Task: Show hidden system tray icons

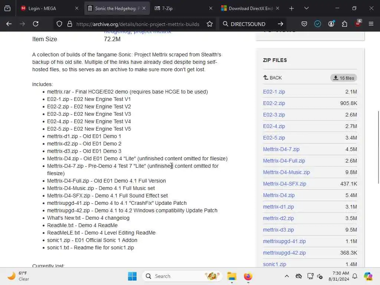Action: [x=287, y=276]
